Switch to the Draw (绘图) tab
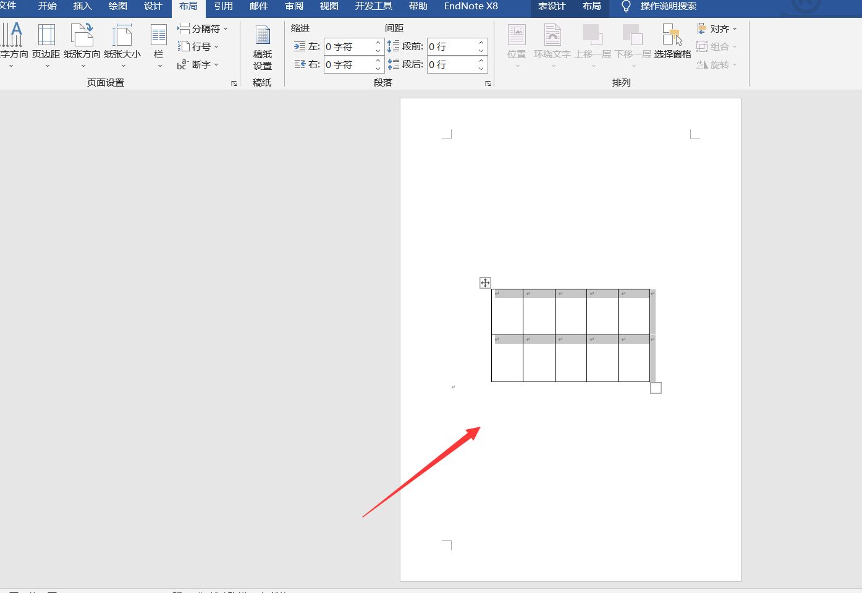 coord(117,6)
